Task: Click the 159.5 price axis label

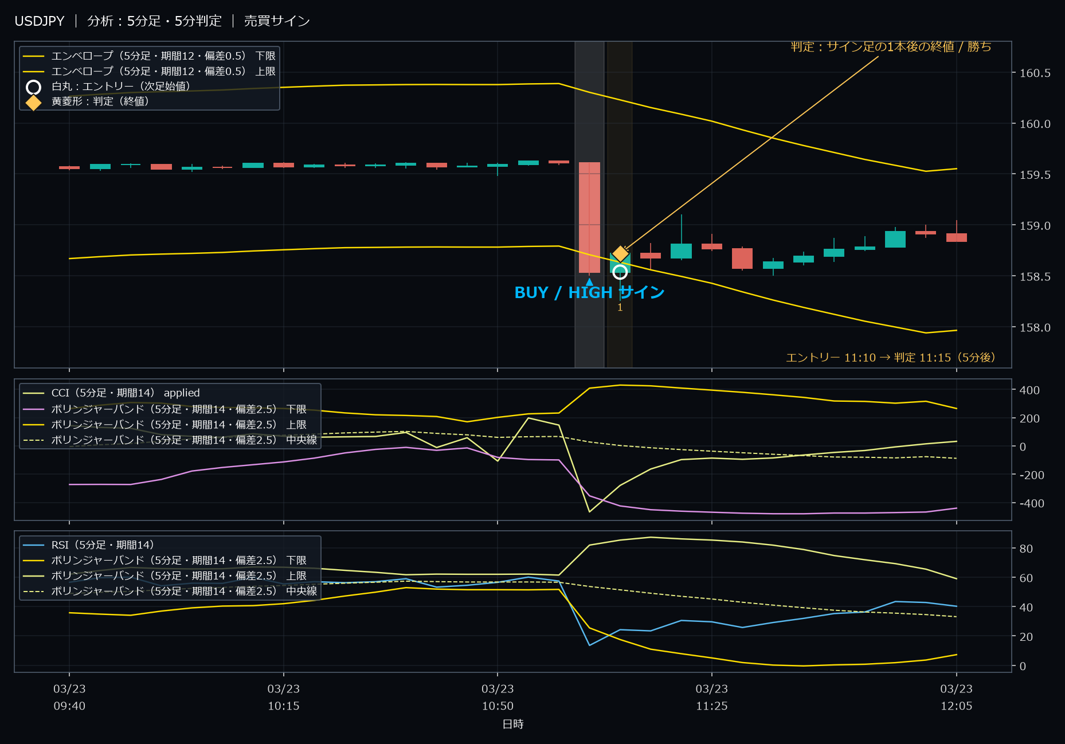Action: (1035, 175)
